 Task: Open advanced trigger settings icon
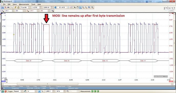click(x=25, y=91)
